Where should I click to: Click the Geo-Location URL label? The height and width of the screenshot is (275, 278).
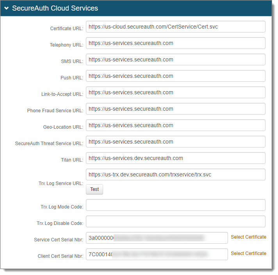(63, 127)
